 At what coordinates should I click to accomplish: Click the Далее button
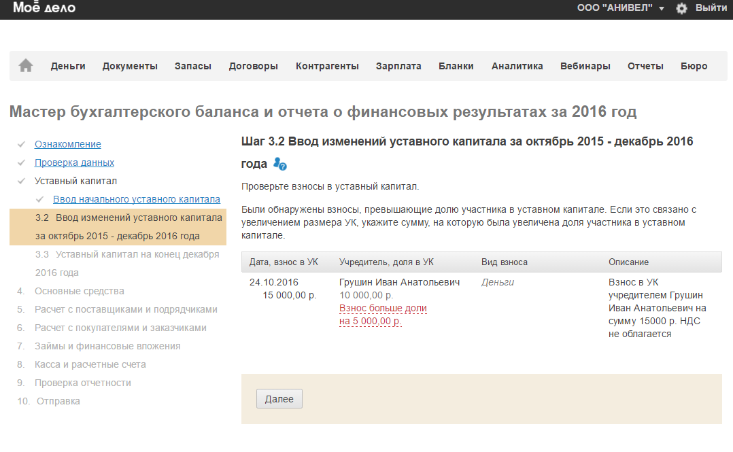(x=279, y=399)
